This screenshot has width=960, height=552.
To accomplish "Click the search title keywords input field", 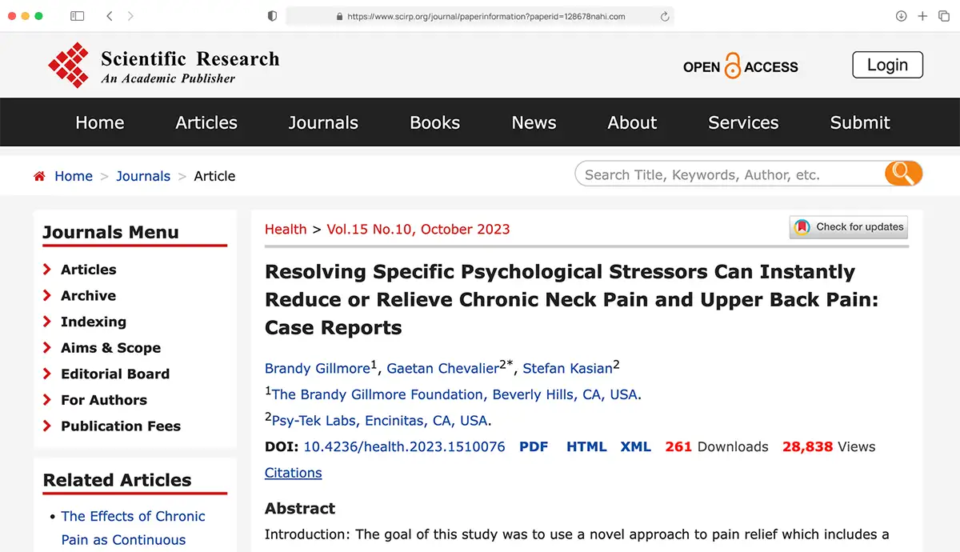I will pos(728,174).
